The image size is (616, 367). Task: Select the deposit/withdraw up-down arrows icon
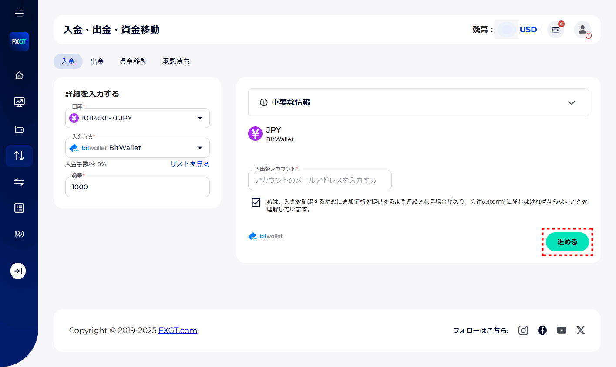[x=19, y=156]
